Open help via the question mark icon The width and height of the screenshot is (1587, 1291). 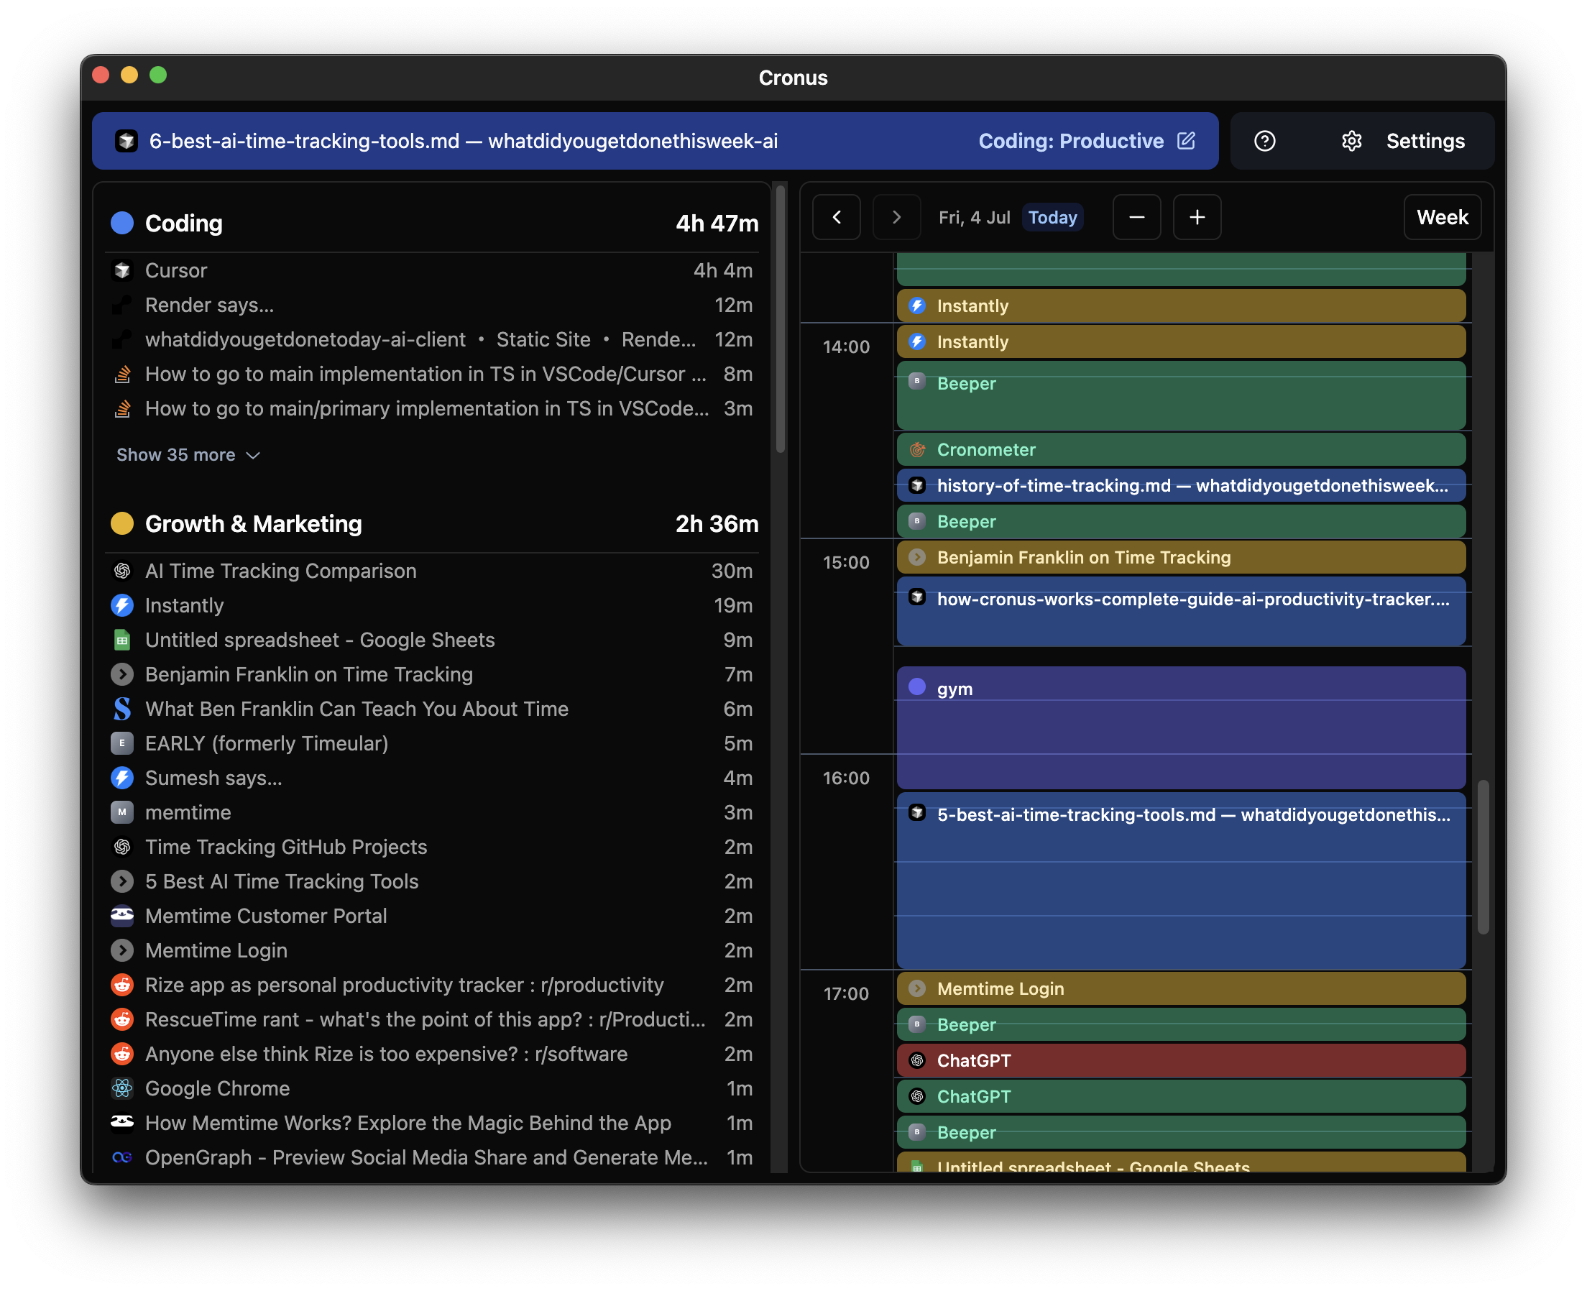pyautogui.click(x=1264, y=141)
